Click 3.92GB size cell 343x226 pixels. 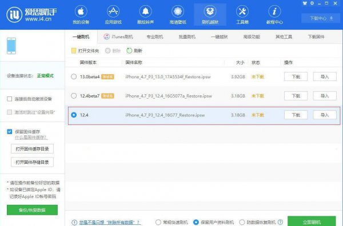point(238,76)
